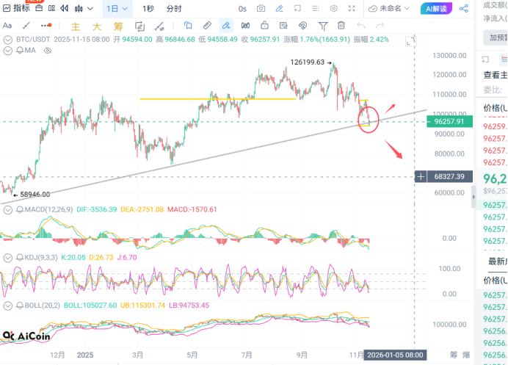Switch to the 1秒 interval
Image resolution: width=508 pixels, height=365 pixels.
tap(148, 9)
